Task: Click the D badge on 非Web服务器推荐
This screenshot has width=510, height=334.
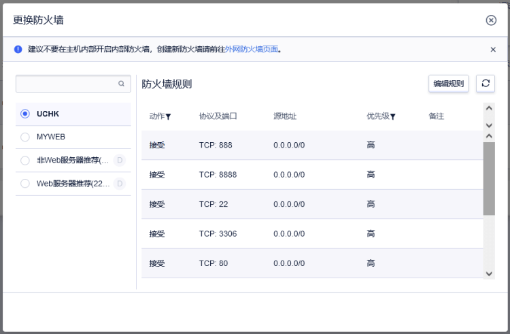Action: (120, 160)
